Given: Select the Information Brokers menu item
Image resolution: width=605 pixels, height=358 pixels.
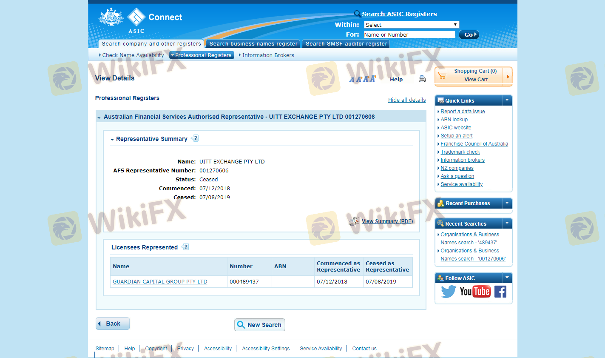Looking at the screenshot, I should pos(268,55).
